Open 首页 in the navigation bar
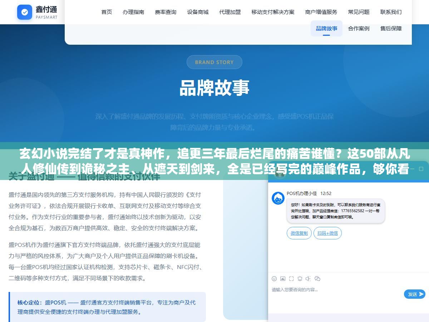This screenshot has height=322, width=429. [x=107, y=12]
